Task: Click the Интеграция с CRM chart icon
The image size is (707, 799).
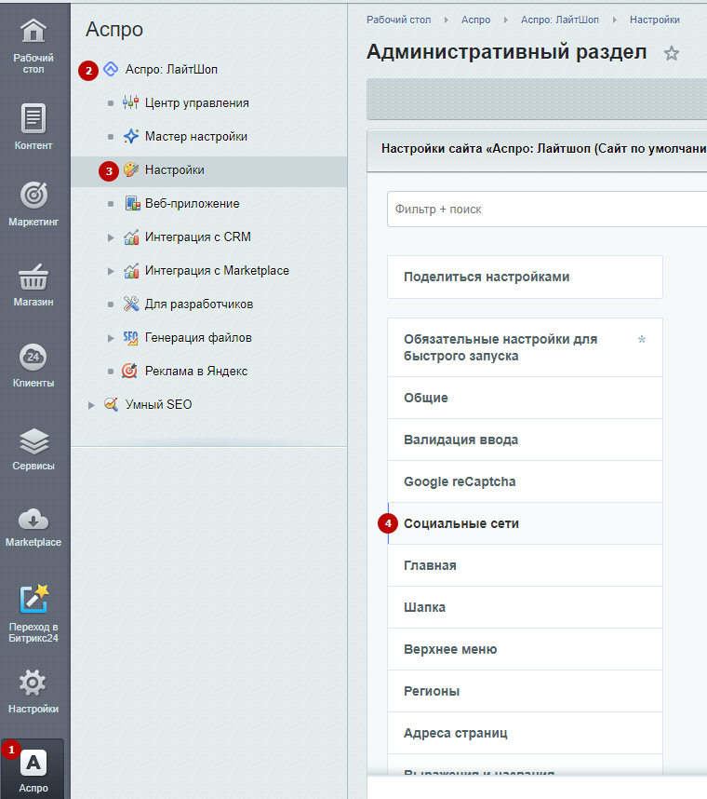Action: point(131,237)
